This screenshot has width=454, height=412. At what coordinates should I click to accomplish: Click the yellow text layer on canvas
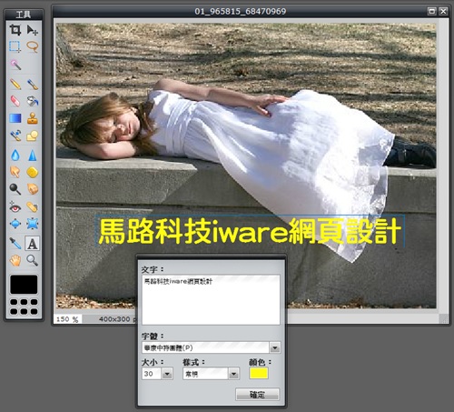coord(250,231)
